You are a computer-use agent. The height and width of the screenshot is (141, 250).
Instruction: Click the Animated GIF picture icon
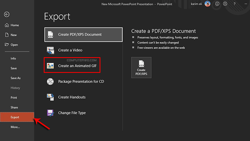(x=50, y=66)
